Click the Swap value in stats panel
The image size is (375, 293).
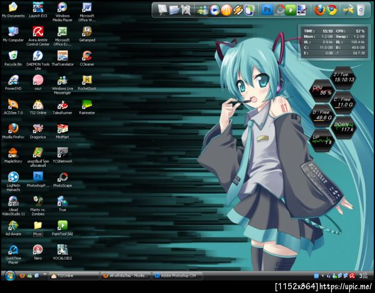(359, 37)
